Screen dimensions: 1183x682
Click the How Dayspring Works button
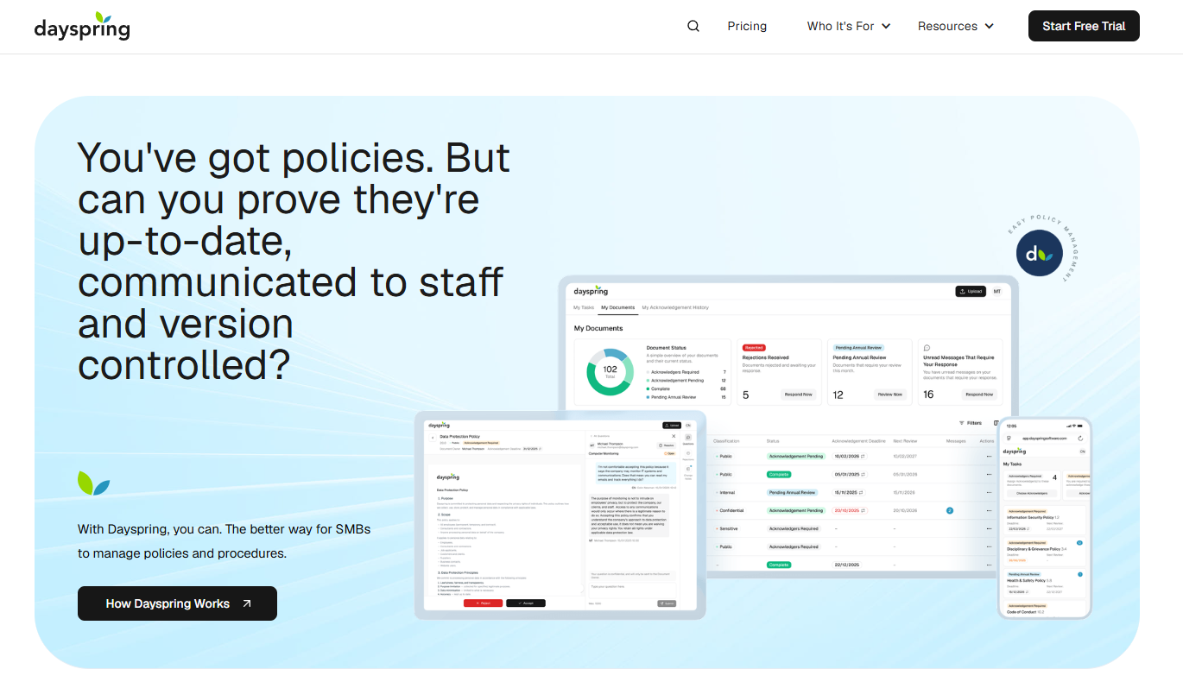pyautogui.click(x=177, y=603)
